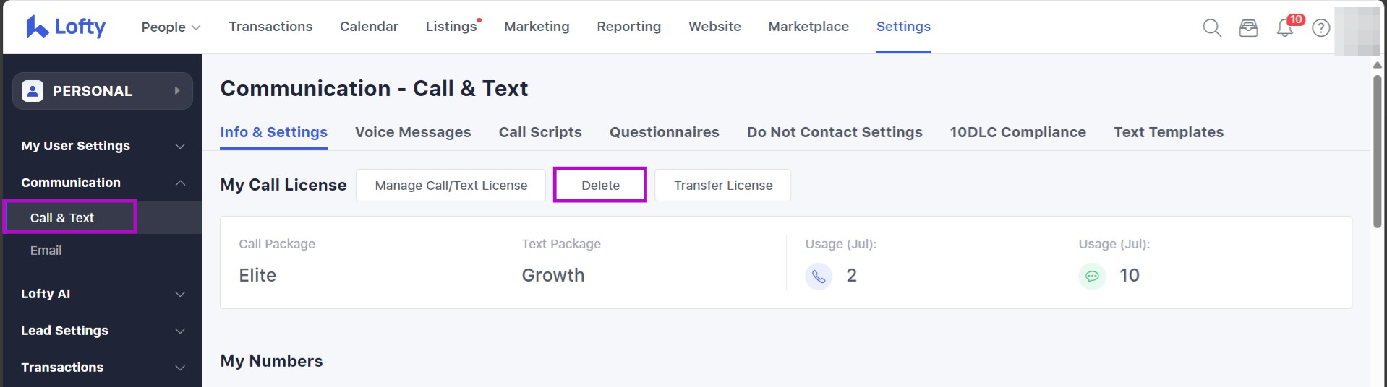Collapse the Communication sidebar section
Image resolution: width=1387 pixels, height=387 pixels.
click(x=180, y=183)
